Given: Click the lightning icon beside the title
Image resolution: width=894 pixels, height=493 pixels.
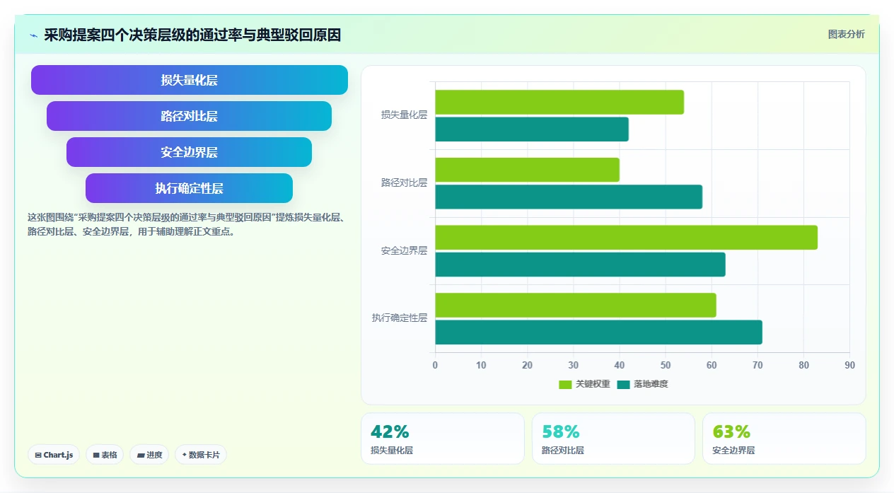Looking at the screenshot, I should click(33, 35).
